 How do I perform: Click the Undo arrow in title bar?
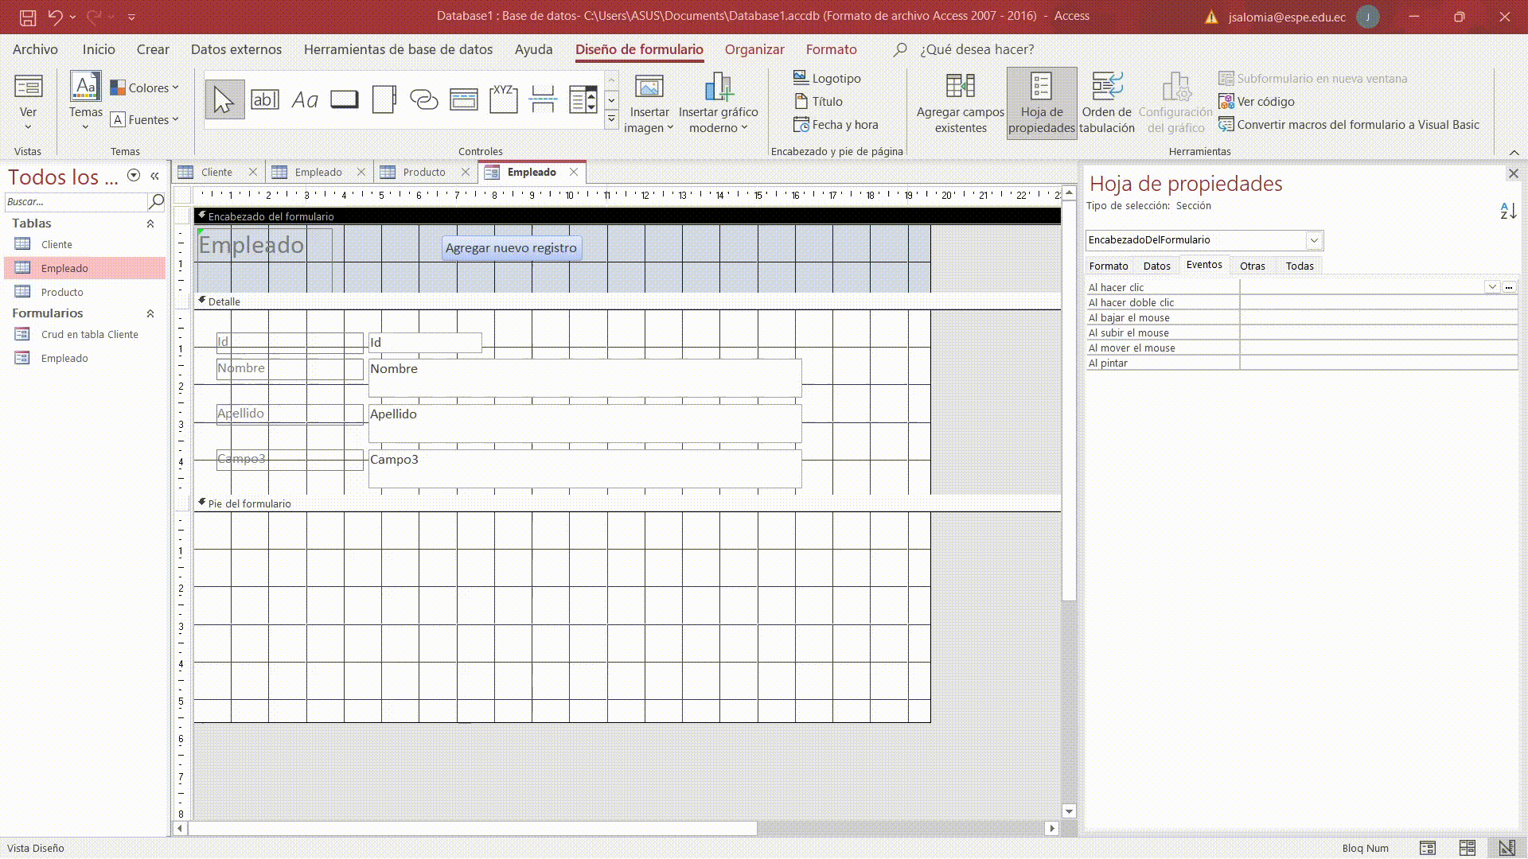pos(55,16)
